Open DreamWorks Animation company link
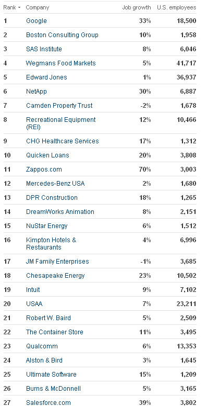Viewport: 207px width, 407px height. [x=60, y=212]
